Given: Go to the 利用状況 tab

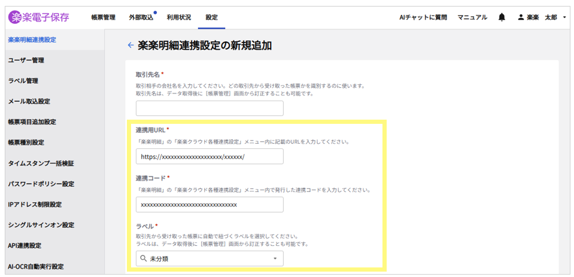Looking at the screenshot, I should 179,17.
